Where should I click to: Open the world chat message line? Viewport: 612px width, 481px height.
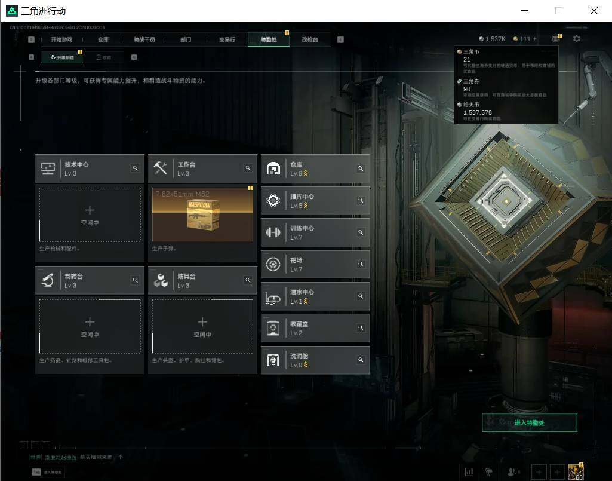click(75, 457)
